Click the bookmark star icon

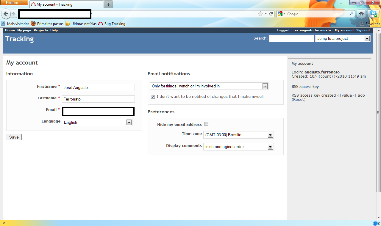pyautogui.click(x=260, y=14)
